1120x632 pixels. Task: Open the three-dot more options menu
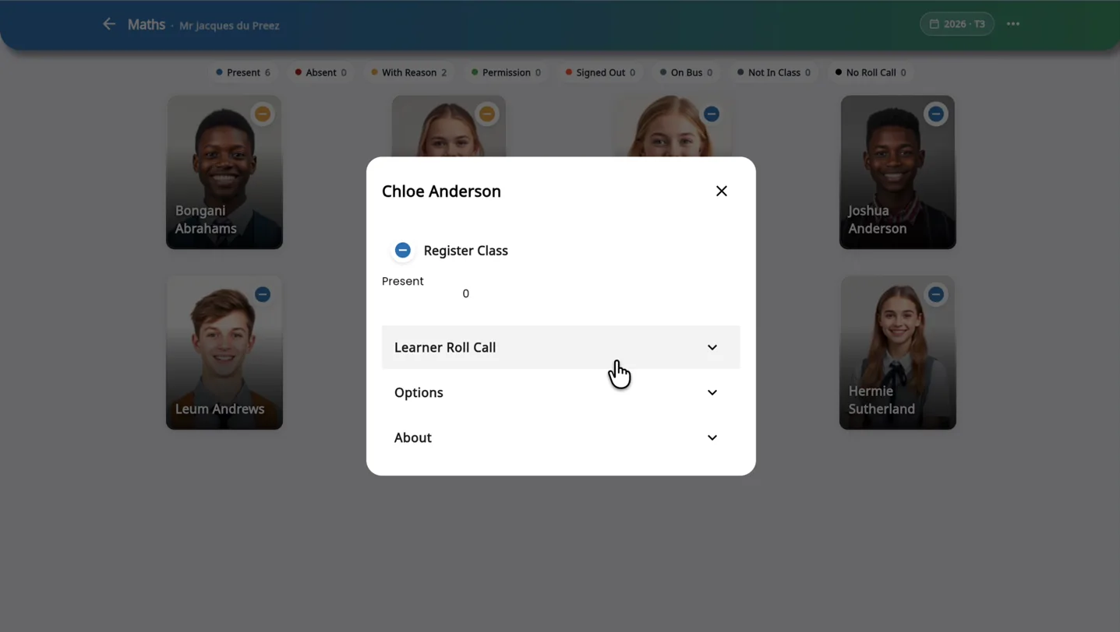pyautogui.click(x=1012, y=24)
